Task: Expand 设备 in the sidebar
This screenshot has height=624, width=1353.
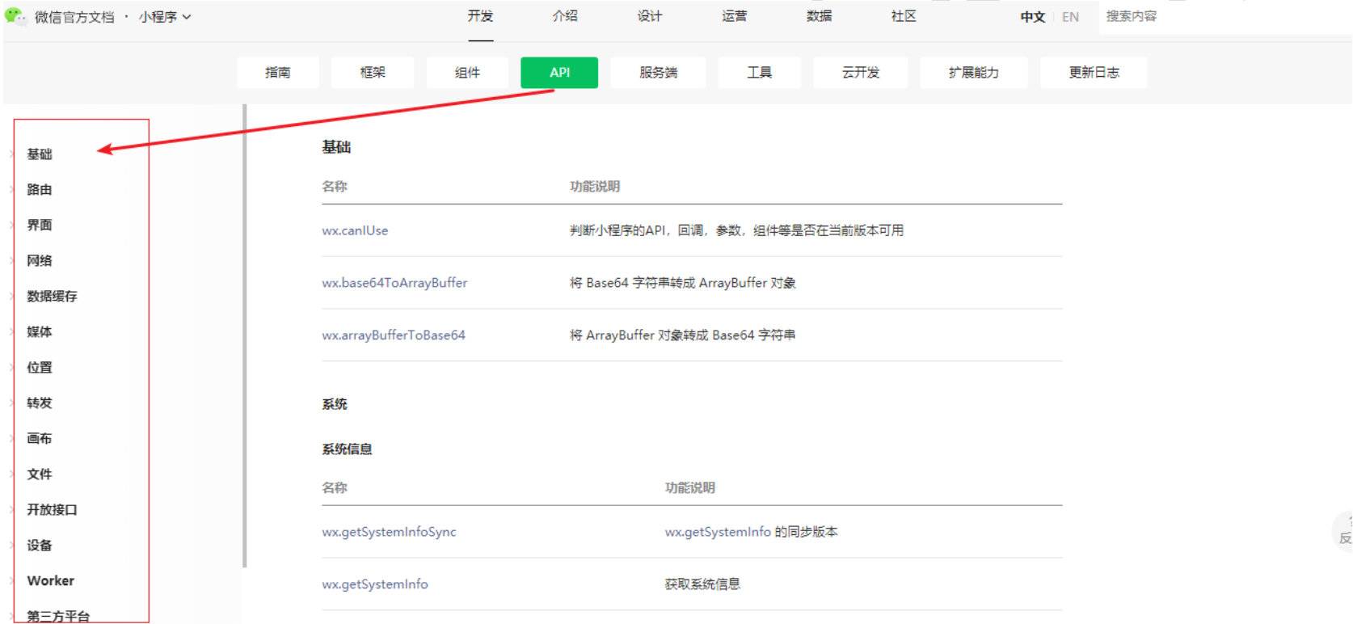Action: (x=40, y=546)
